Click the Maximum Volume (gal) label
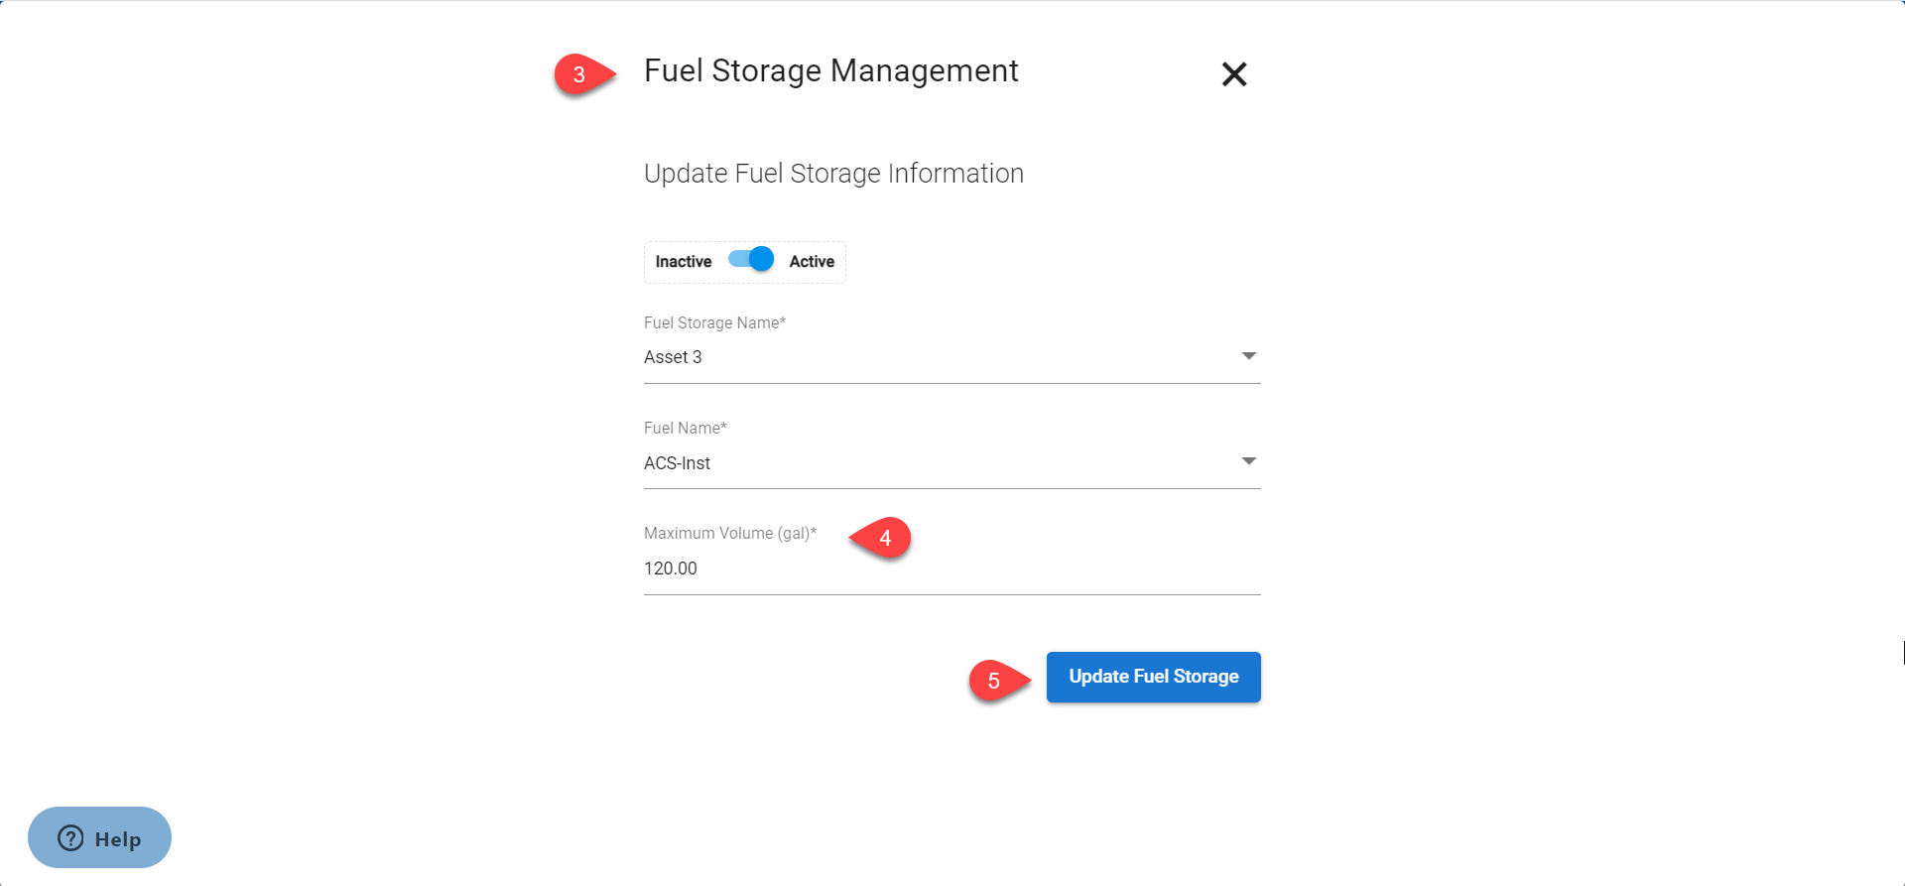Viewport: 1905px width, 886px height. (x=729, y=534)
